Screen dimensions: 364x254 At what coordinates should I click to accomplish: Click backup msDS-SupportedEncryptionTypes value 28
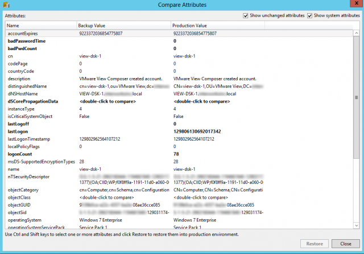pos(81,162)
